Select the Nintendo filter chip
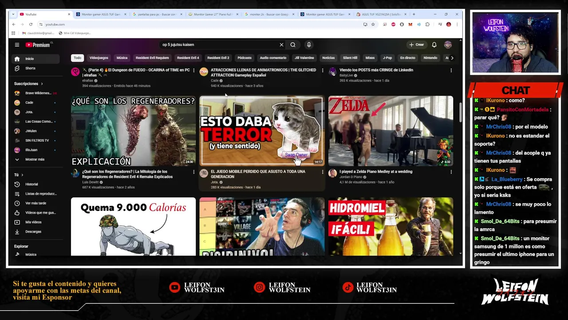568x320 pixels. [430, 58]
